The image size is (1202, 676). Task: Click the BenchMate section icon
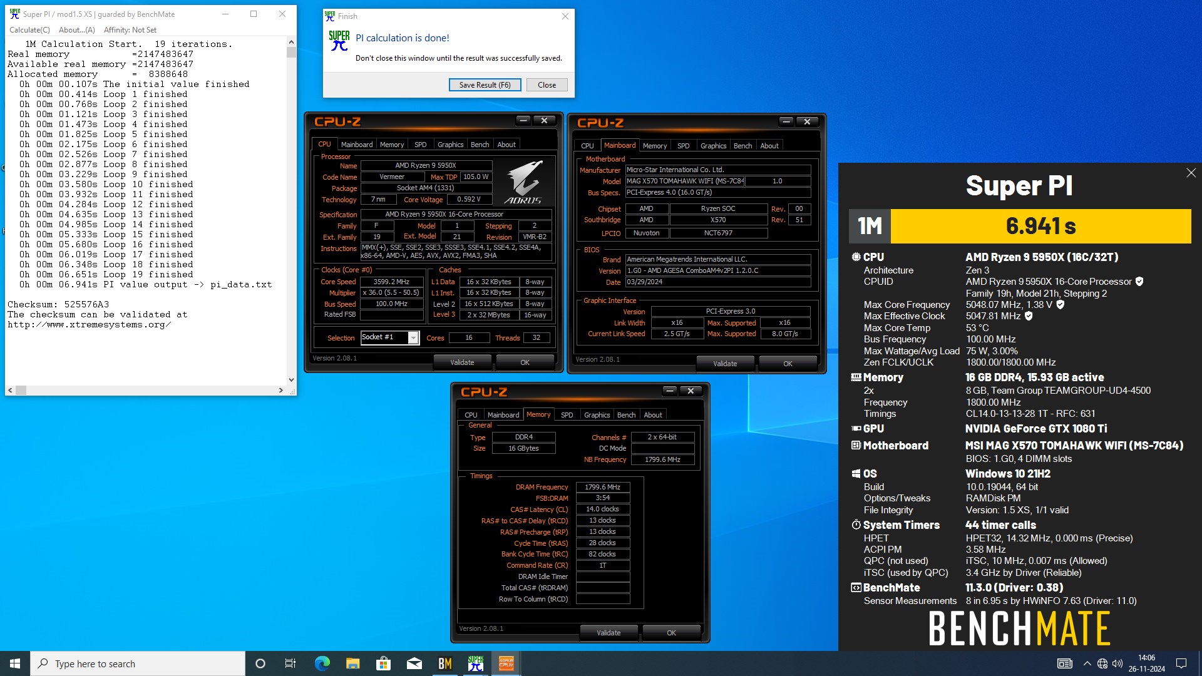coord(856,588)
